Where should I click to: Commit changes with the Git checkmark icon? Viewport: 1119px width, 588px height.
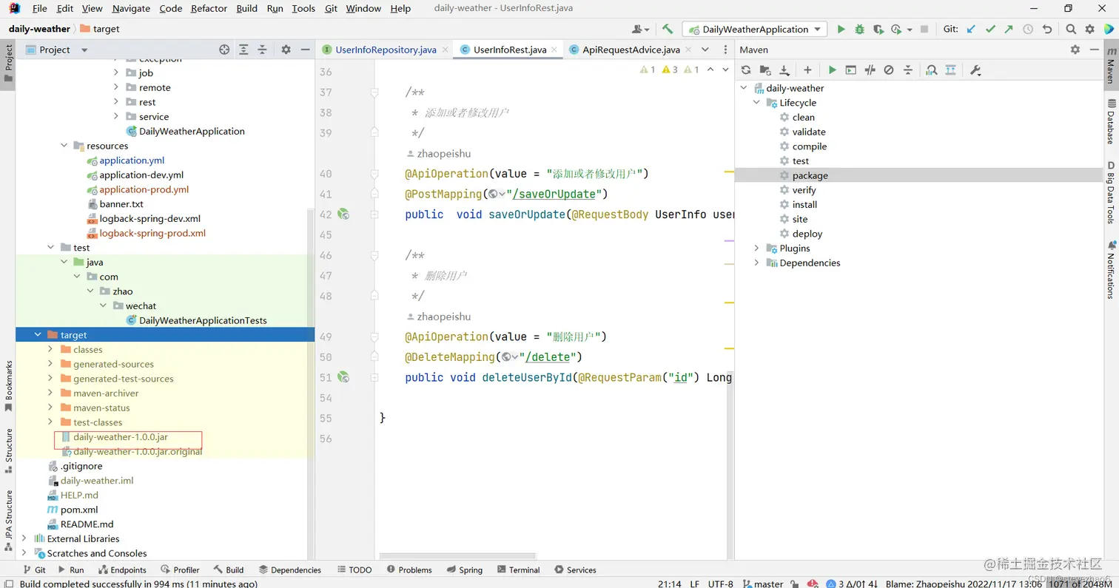pos(990,29)
